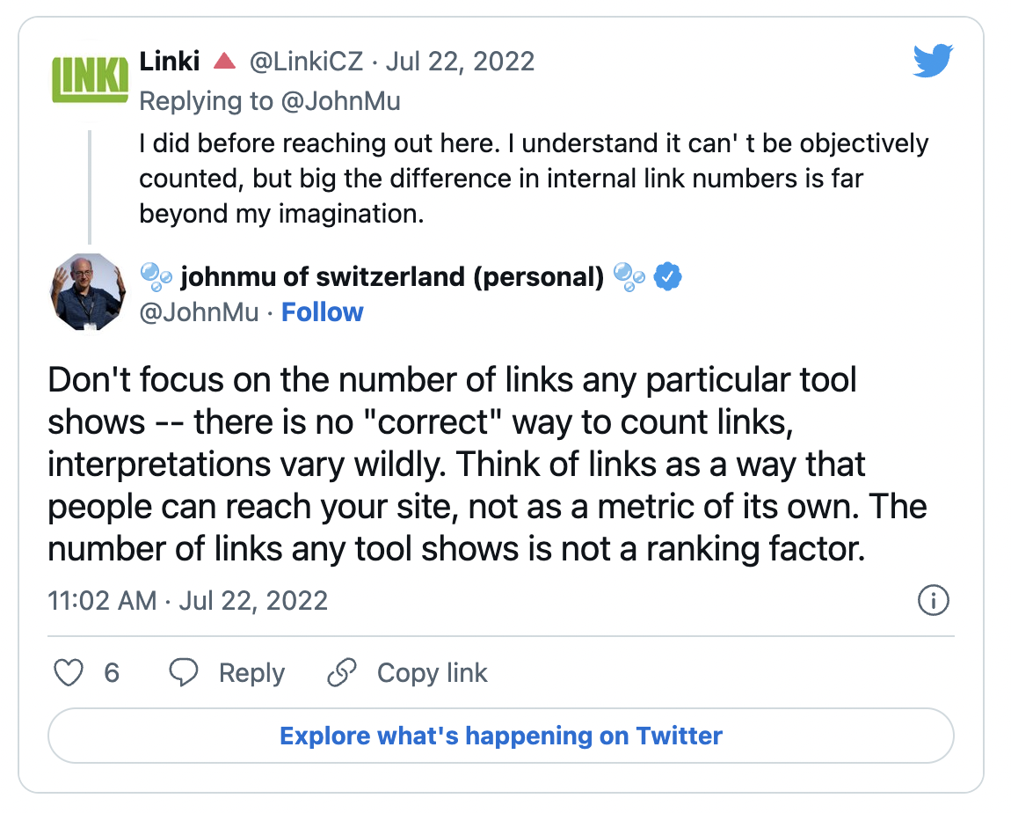The image size is (1011, 813).
Task: Open the tweet info circle icon
Action: click(x=933, y=601)
